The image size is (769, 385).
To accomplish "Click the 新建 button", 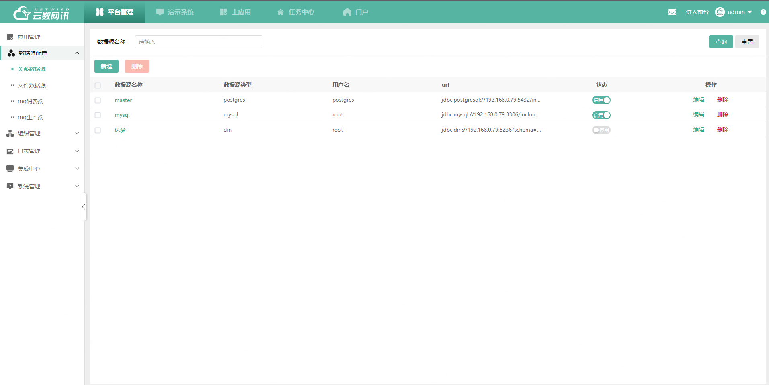I will pyautogui.click(x=107, y=66).
